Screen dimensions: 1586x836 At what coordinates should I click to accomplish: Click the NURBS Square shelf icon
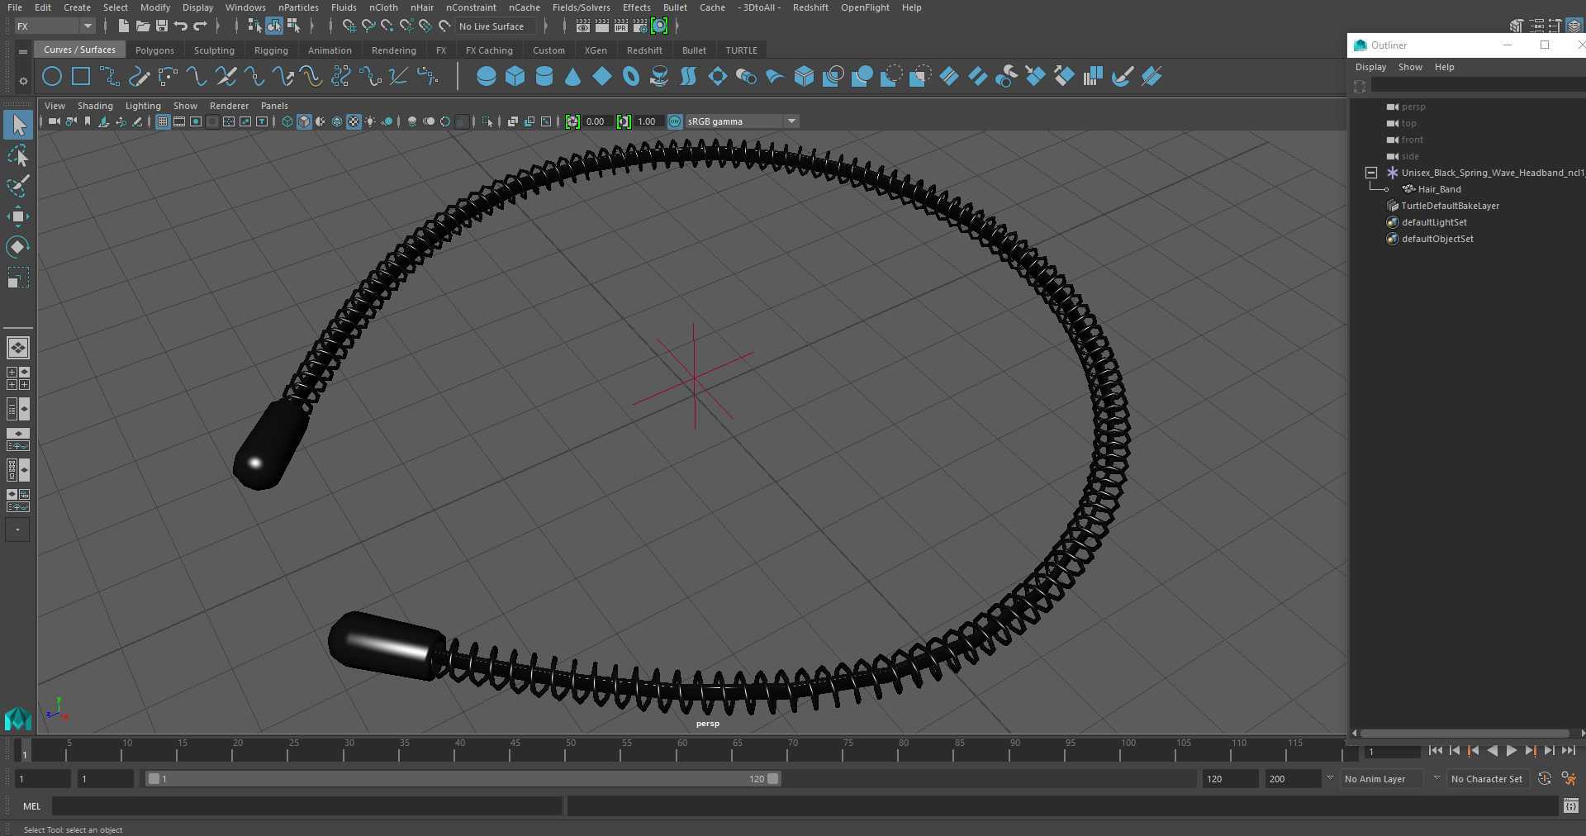pyautogui.click(x=81, y=77)
